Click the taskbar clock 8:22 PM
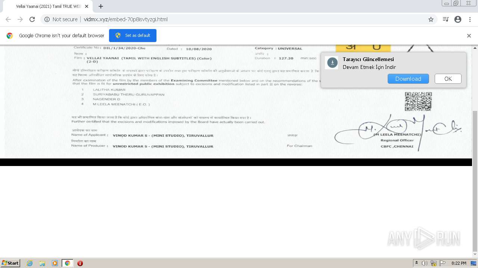Viewport: 478px width, 268px height. tap(459, 263)
